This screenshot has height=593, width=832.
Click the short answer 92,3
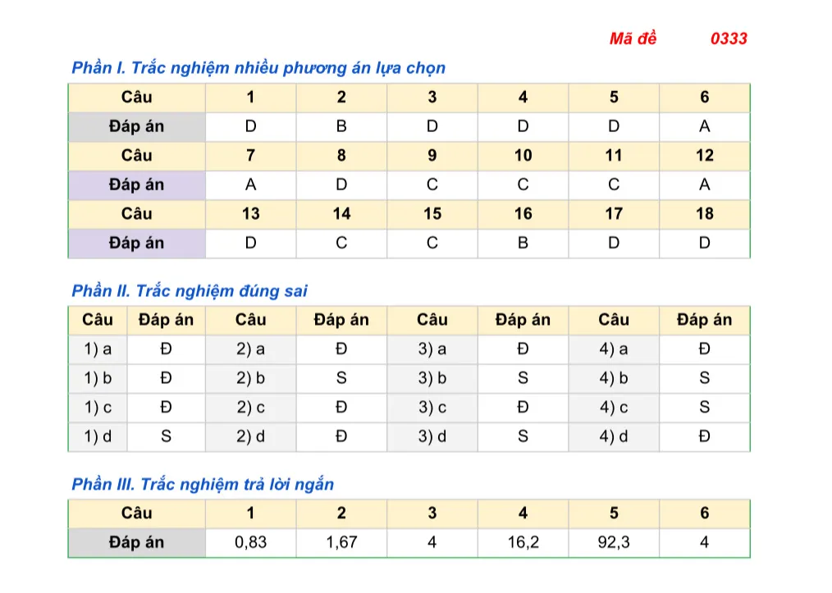pos(614,542)
